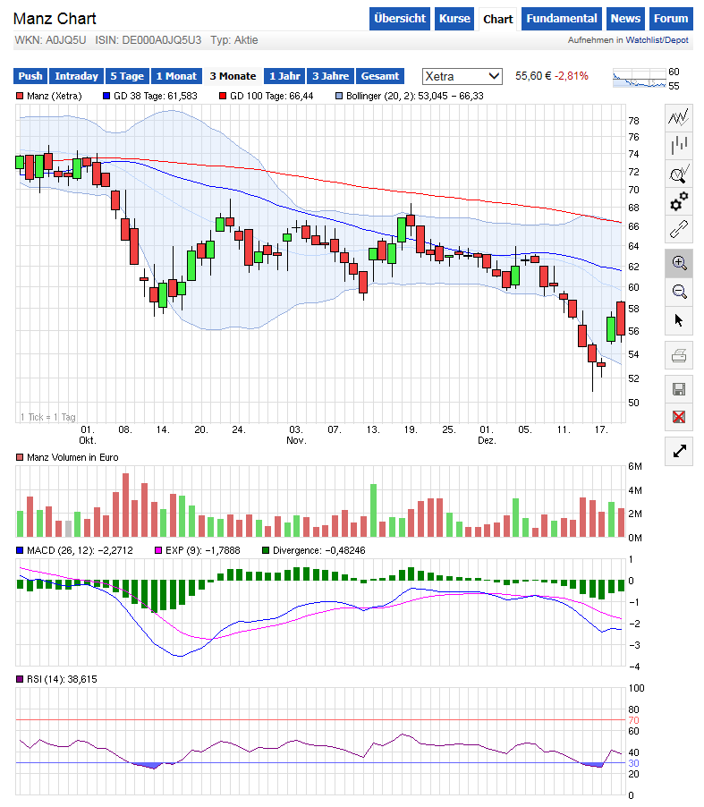The image size is (704, 807).
Task: Open the chart settings gears icon
Action: [679, 201]
